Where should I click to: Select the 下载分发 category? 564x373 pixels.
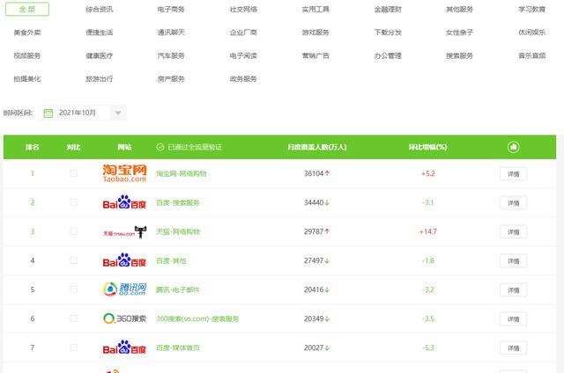pos(388,33)
